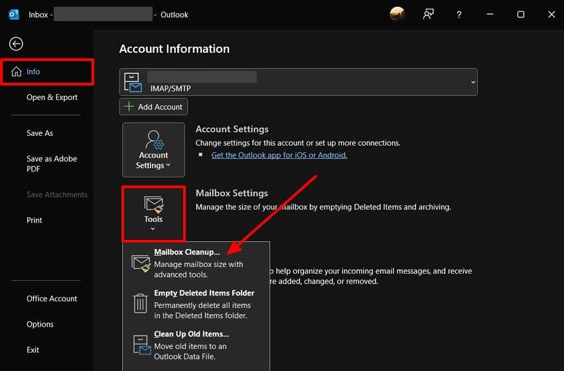Click the home icon beside Info

pos(16,72)
